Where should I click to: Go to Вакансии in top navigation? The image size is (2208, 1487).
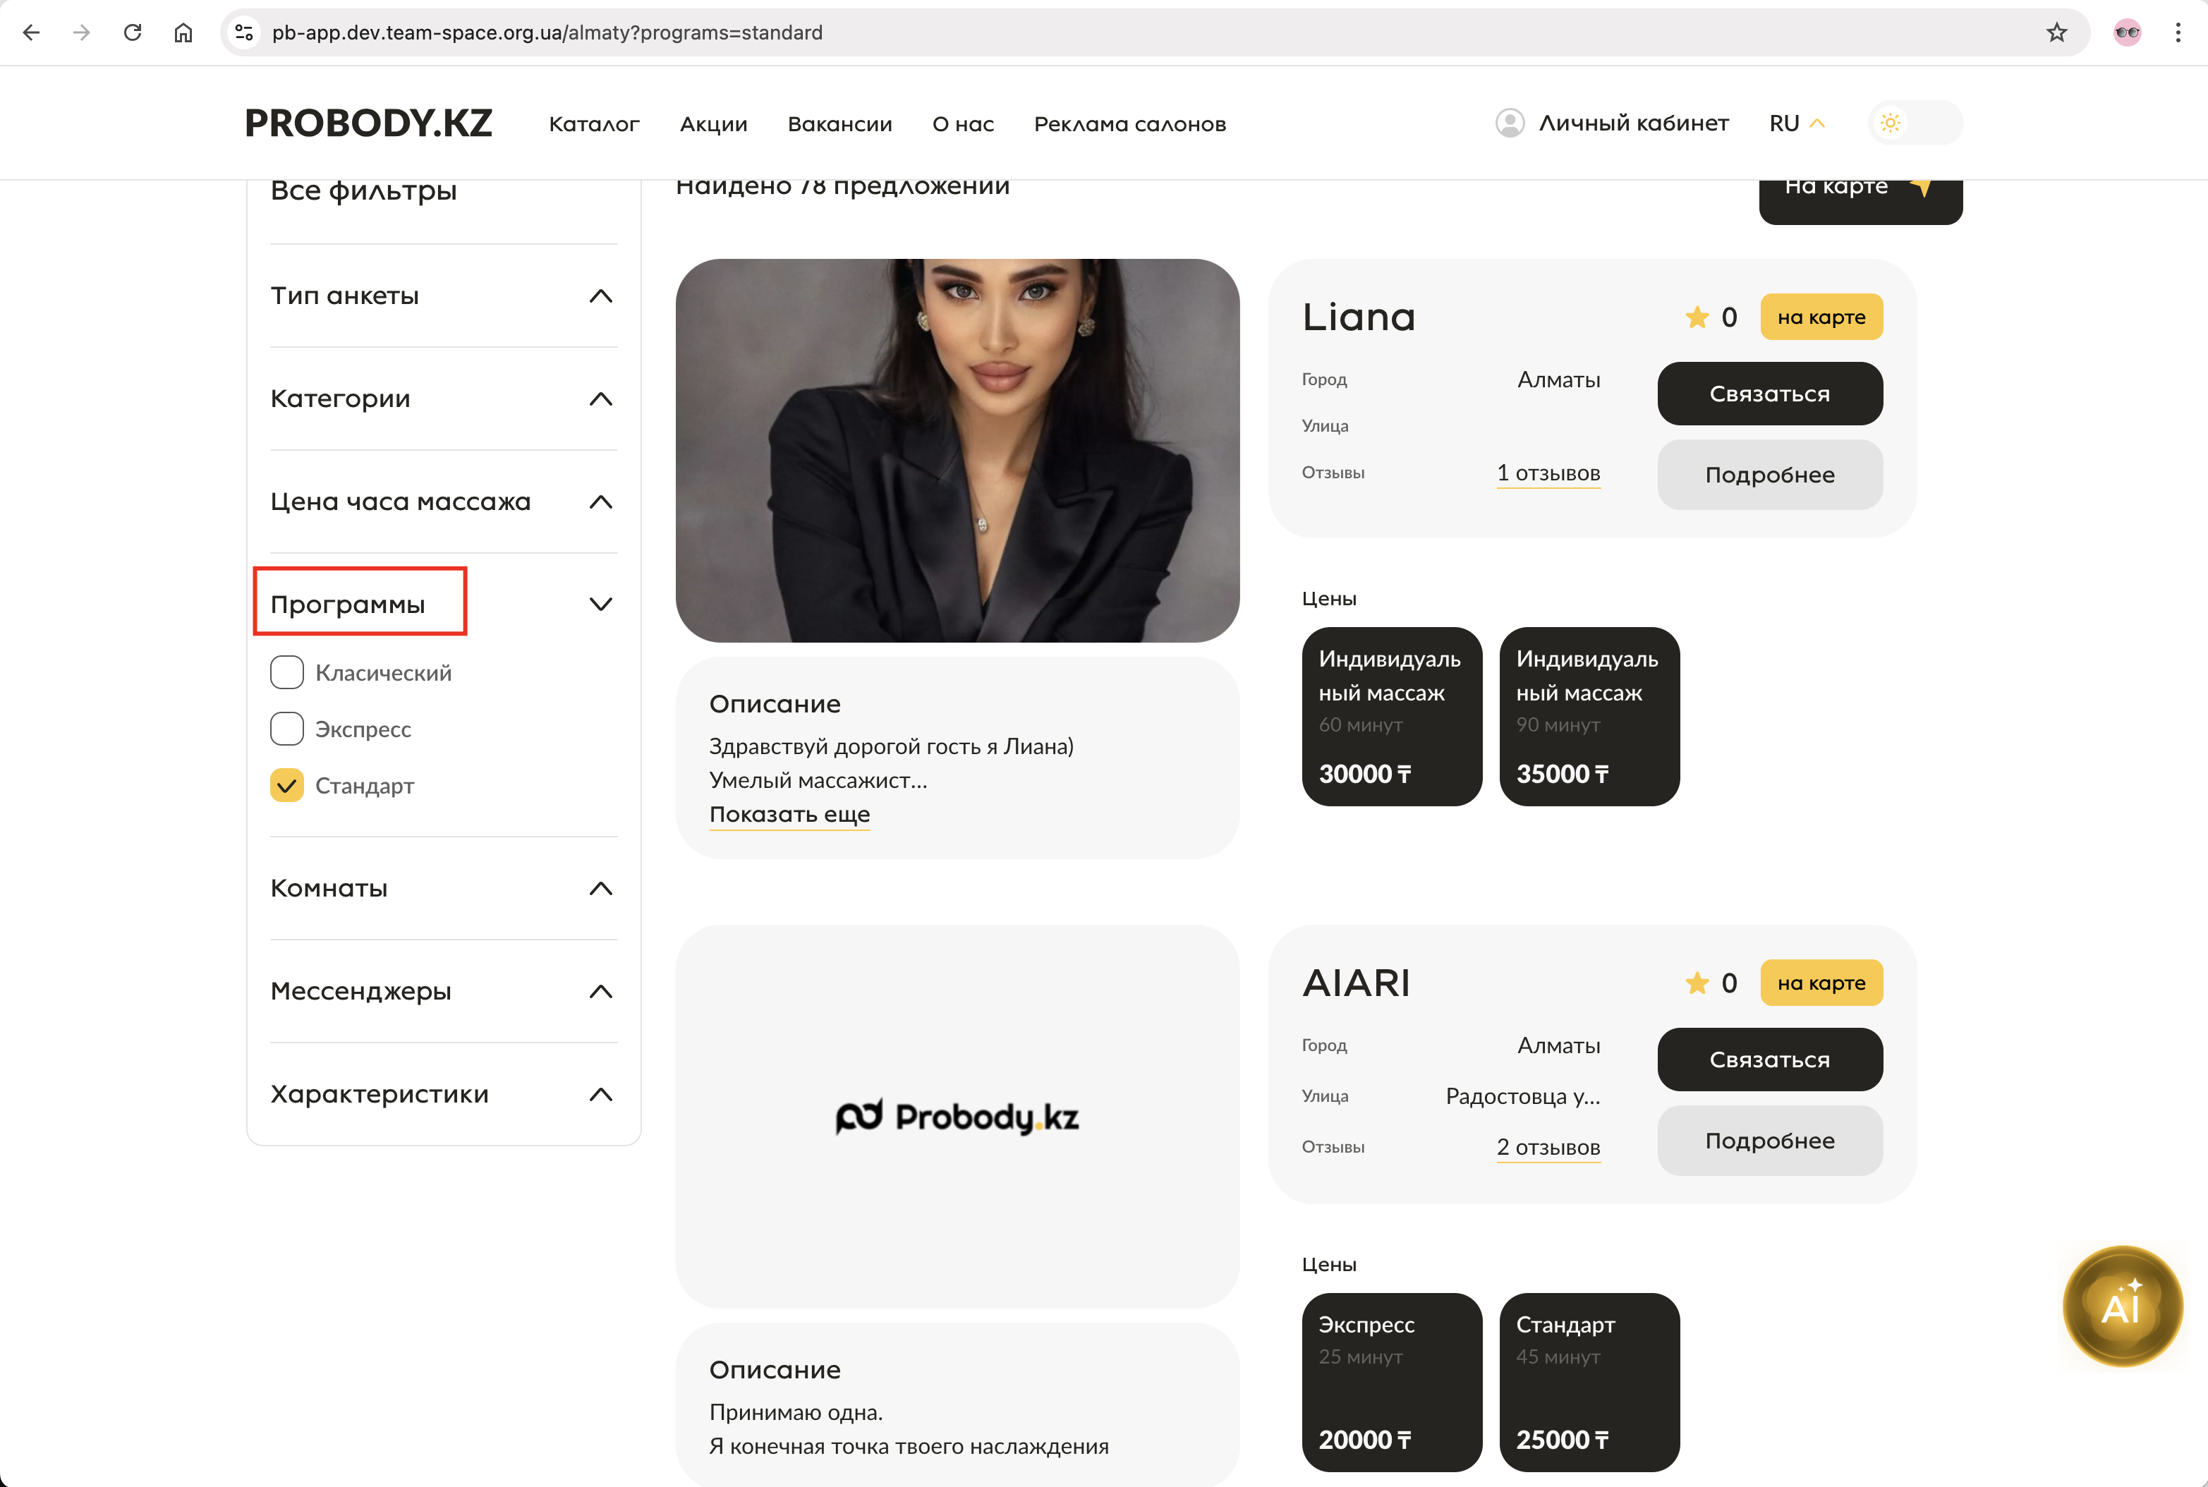pos(839,124)
